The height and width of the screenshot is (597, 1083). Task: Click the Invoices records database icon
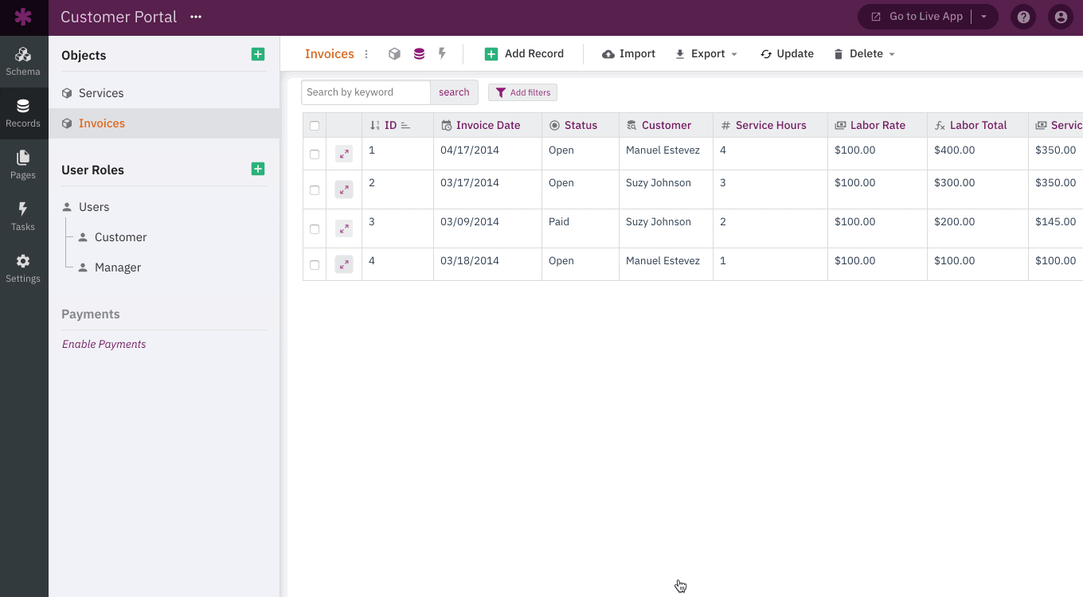coord(419,53)
